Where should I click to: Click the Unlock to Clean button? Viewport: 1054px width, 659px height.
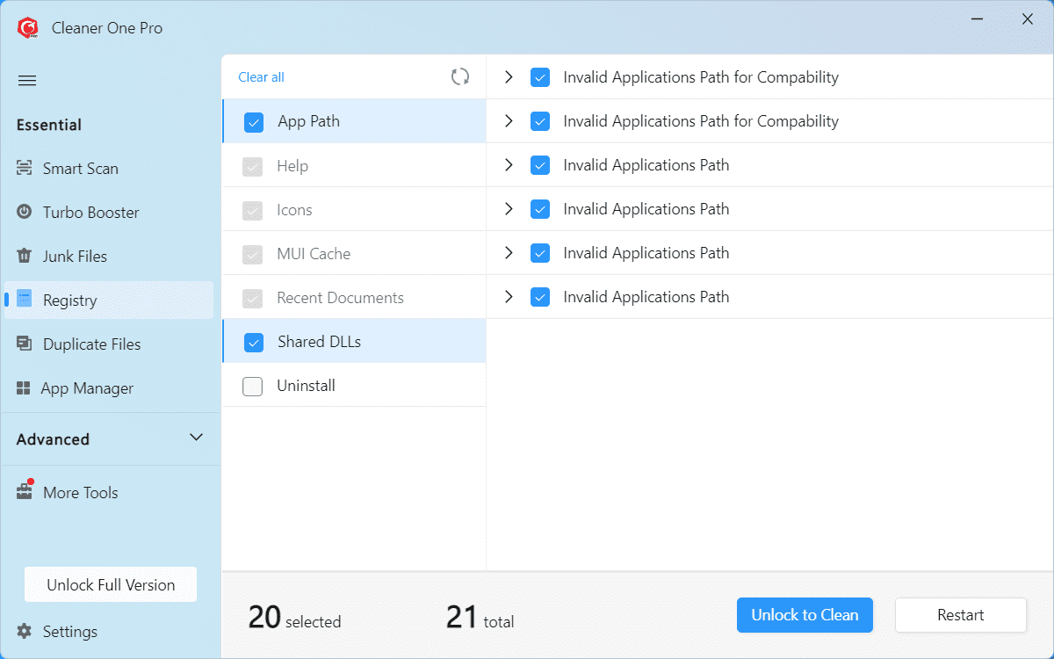click(x=805, y=615)
